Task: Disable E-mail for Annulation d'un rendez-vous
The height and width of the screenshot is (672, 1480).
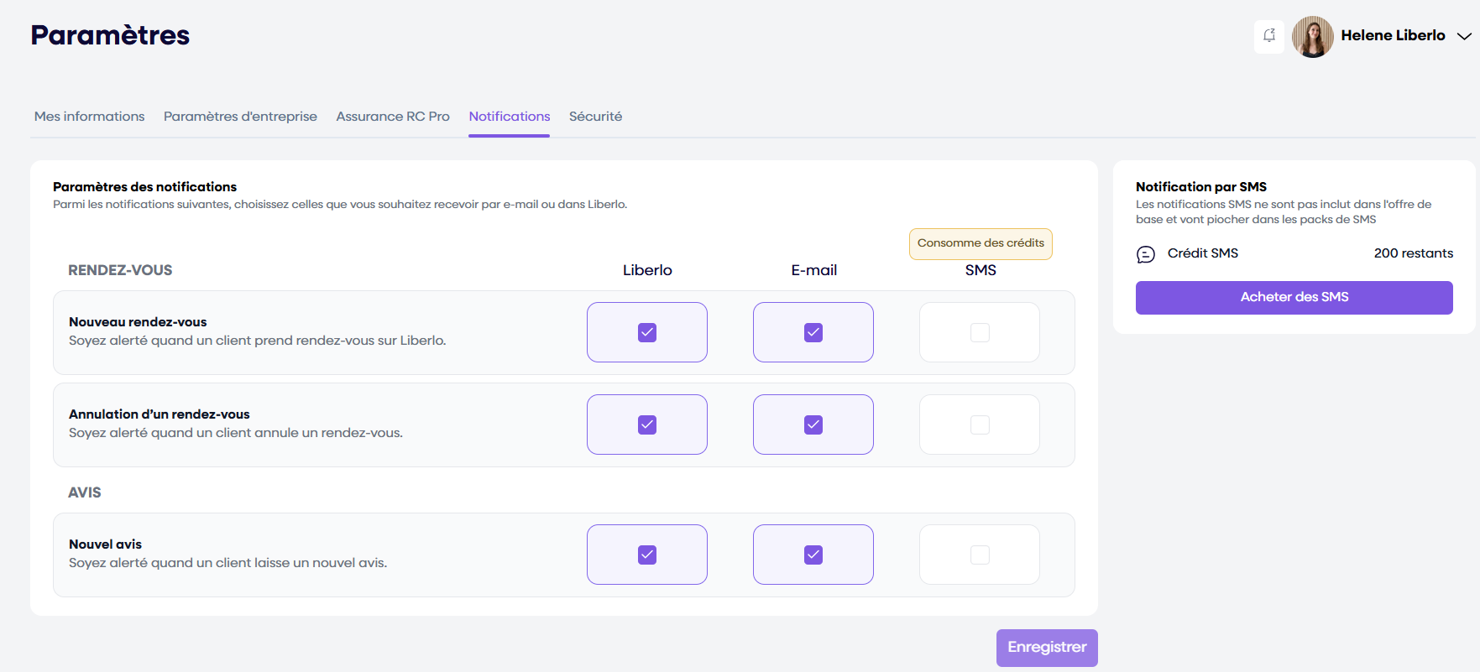Action: point(813,425)
